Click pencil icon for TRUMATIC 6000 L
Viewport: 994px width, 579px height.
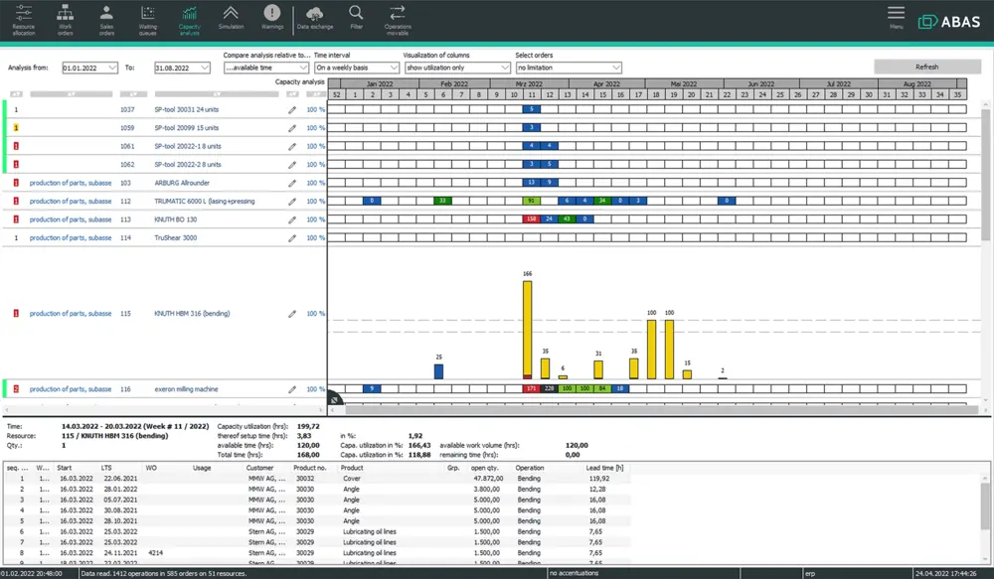click(292, 202)
